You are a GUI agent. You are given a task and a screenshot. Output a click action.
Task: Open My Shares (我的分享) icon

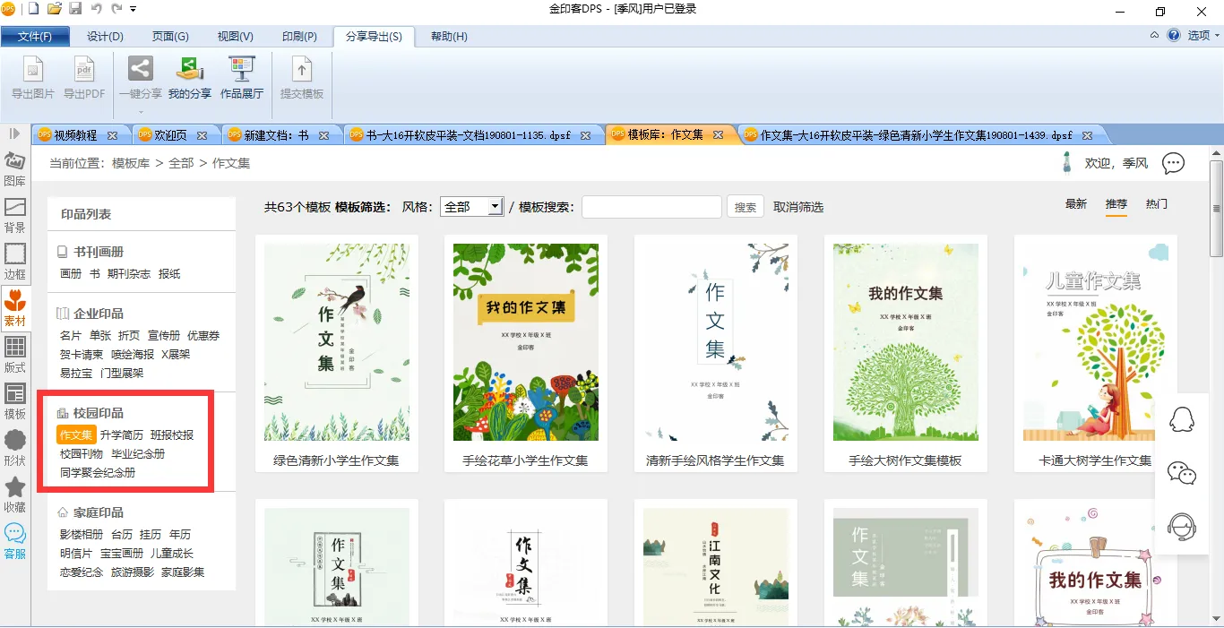point(190,70)
